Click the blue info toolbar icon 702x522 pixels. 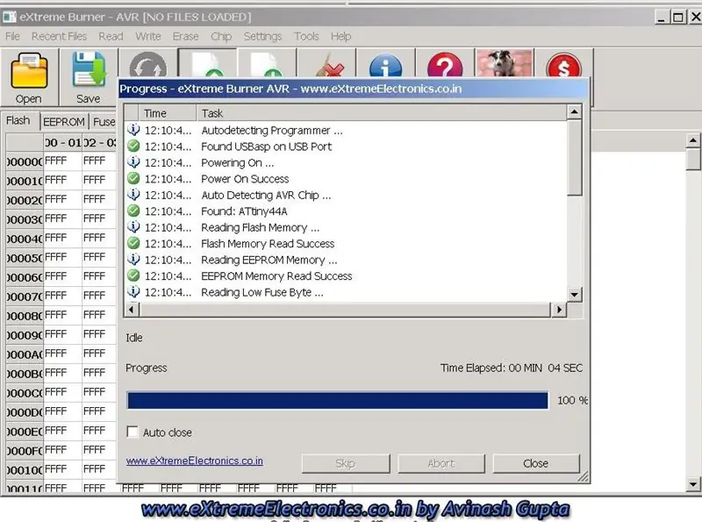tap(385, 67)
